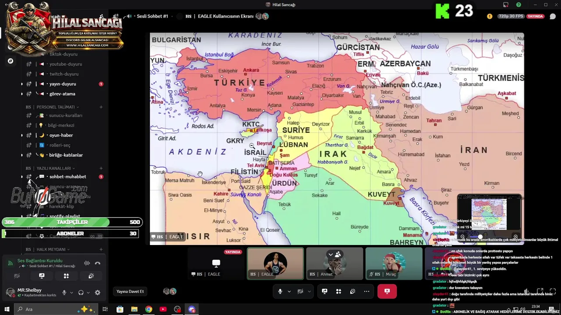Screen dimensions: 561x315
Task: Open the tiktok-duyuru channel
Action: (64, 54)
